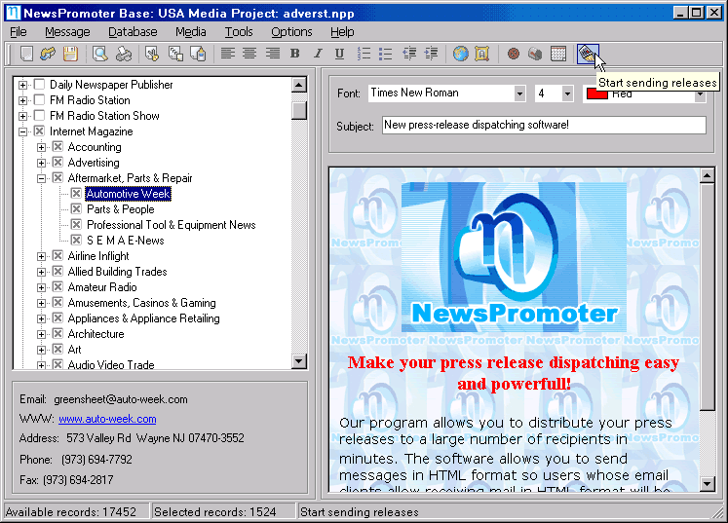Check the Daily Newspaper Publisher checkbox

tap(39, 85)
